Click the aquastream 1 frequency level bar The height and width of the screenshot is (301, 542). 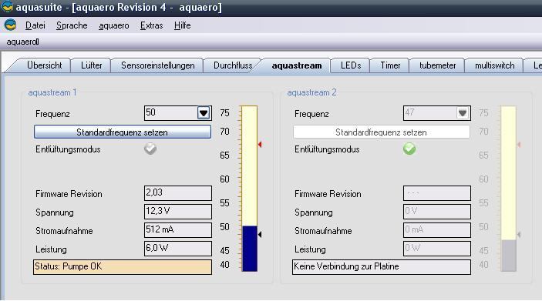(x=250, y=189)
